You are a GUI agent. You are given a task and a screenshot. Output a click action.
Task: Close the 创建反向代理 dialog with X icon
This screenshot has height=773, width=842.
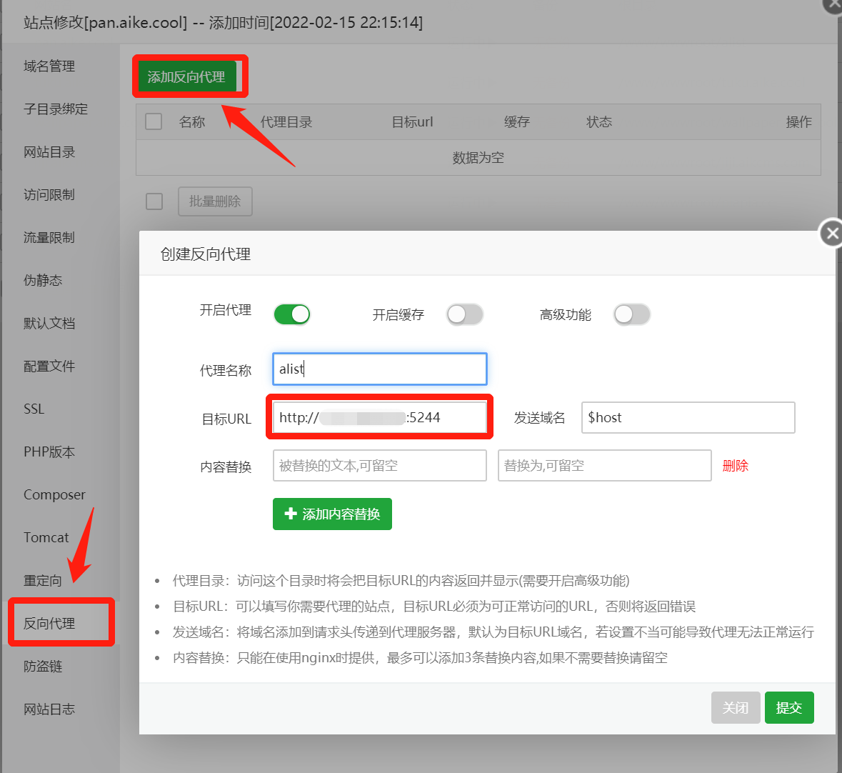pyautogui.click(x=831, y=234)
